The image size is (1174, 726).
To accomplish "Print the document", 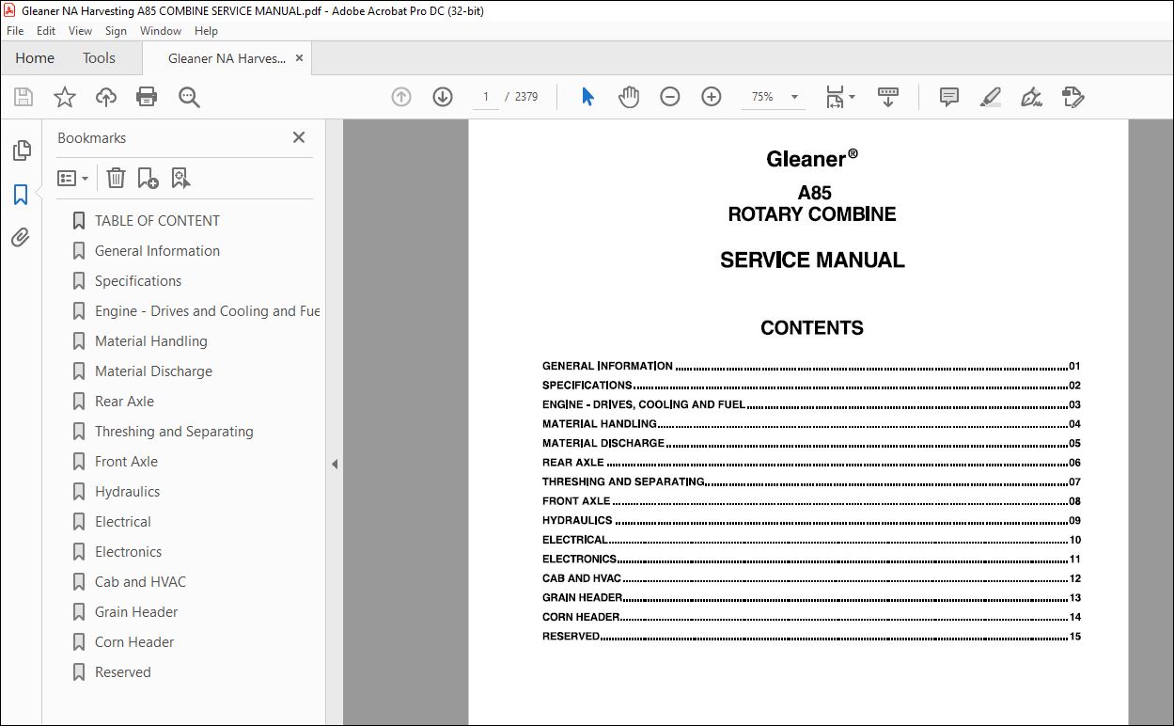I will [x=147, y=97].
